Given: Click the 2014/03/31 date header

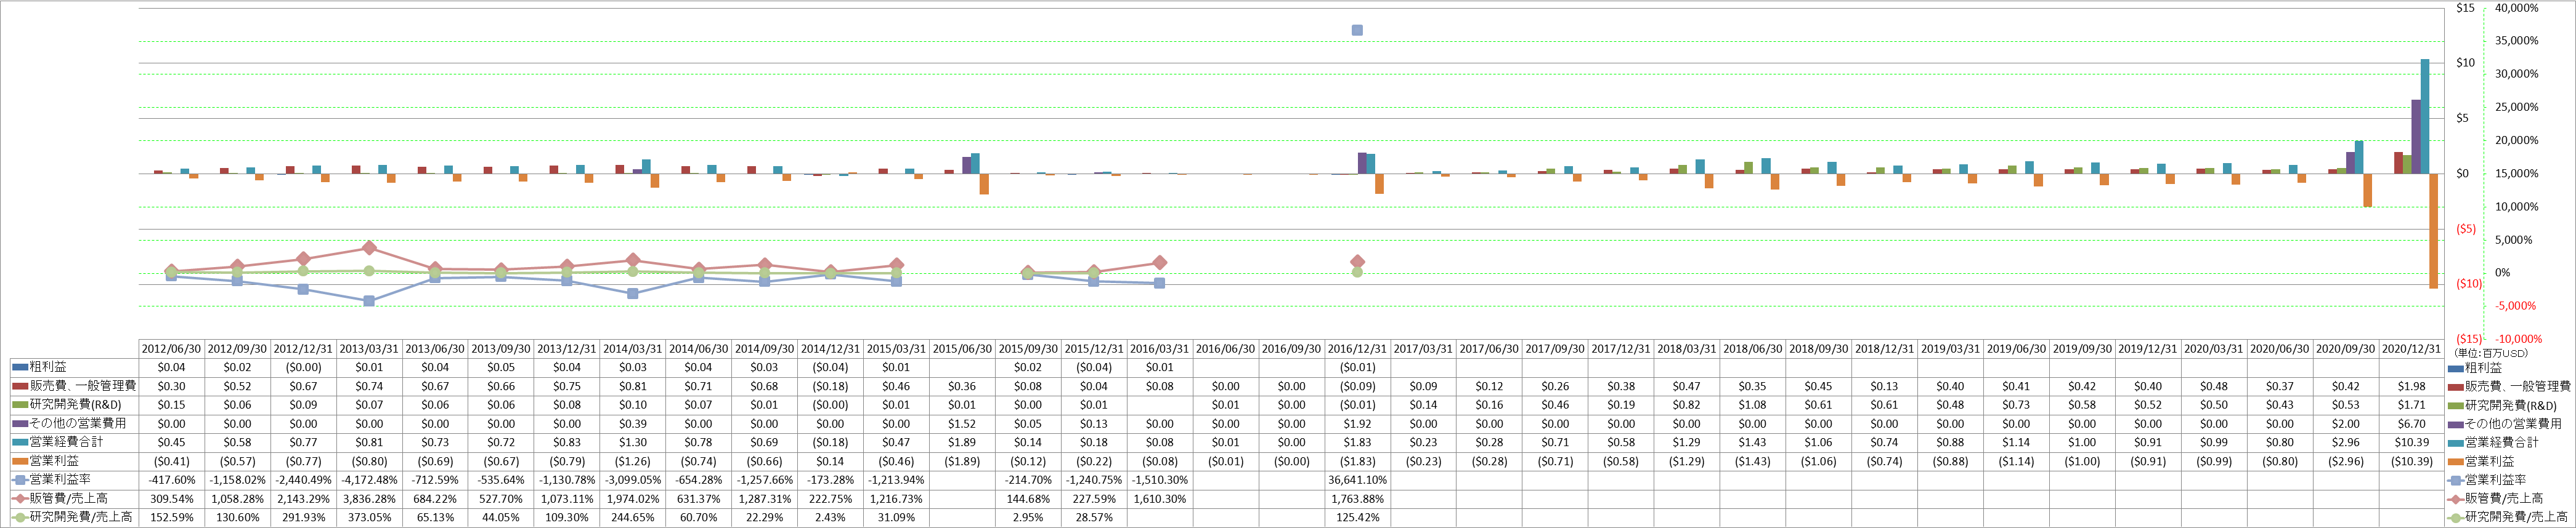Looking at the screenshot, I should (x=632, y=350).
